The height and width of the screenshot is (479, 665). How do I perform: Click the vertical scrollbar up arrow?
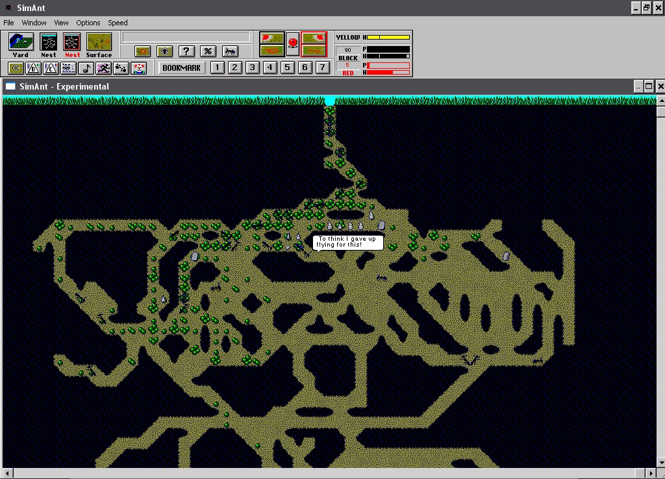click(660, 101)
